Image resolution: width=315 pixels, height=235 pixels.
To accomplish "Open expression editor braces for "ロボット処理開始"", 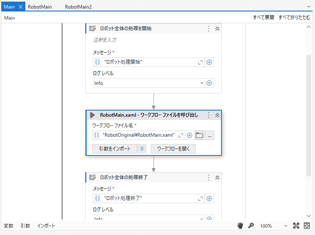I will [x=97, y=62].
